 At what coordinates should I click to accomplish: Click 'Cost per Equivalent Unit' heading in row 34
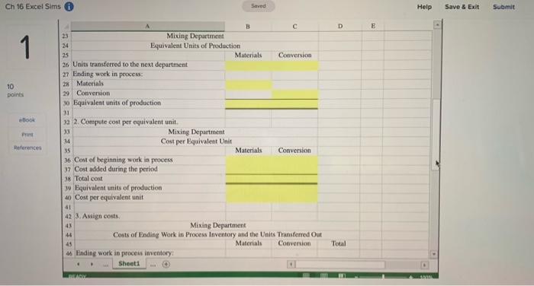pyautogui.click(x=196, y=141)
